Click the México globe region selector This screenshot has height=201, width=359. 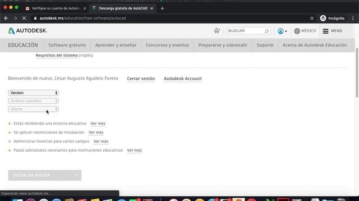tap(305, 31)
